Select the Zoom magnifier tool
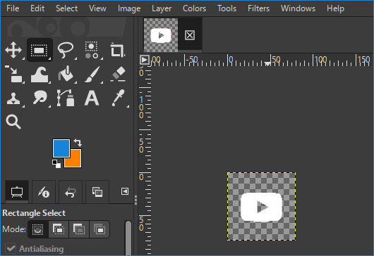The width and height of the screenshot is (374, 256). point(13,122)
